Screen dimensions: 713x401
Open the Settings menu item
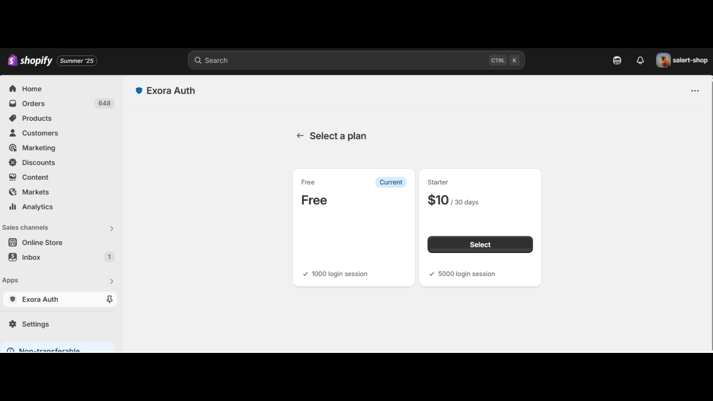pyautogui.click(x=35, y=324)
